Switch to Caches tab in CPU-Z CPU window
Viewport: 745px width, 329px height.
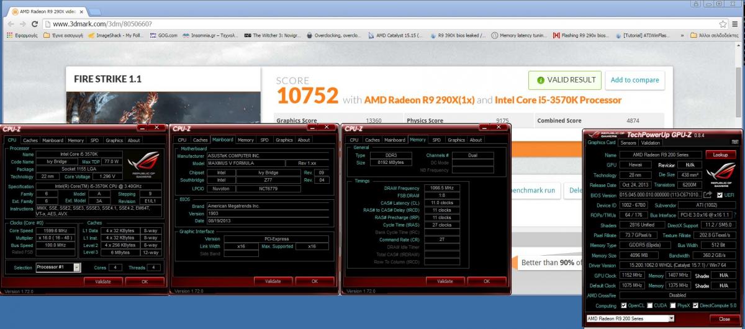[30, 140]
